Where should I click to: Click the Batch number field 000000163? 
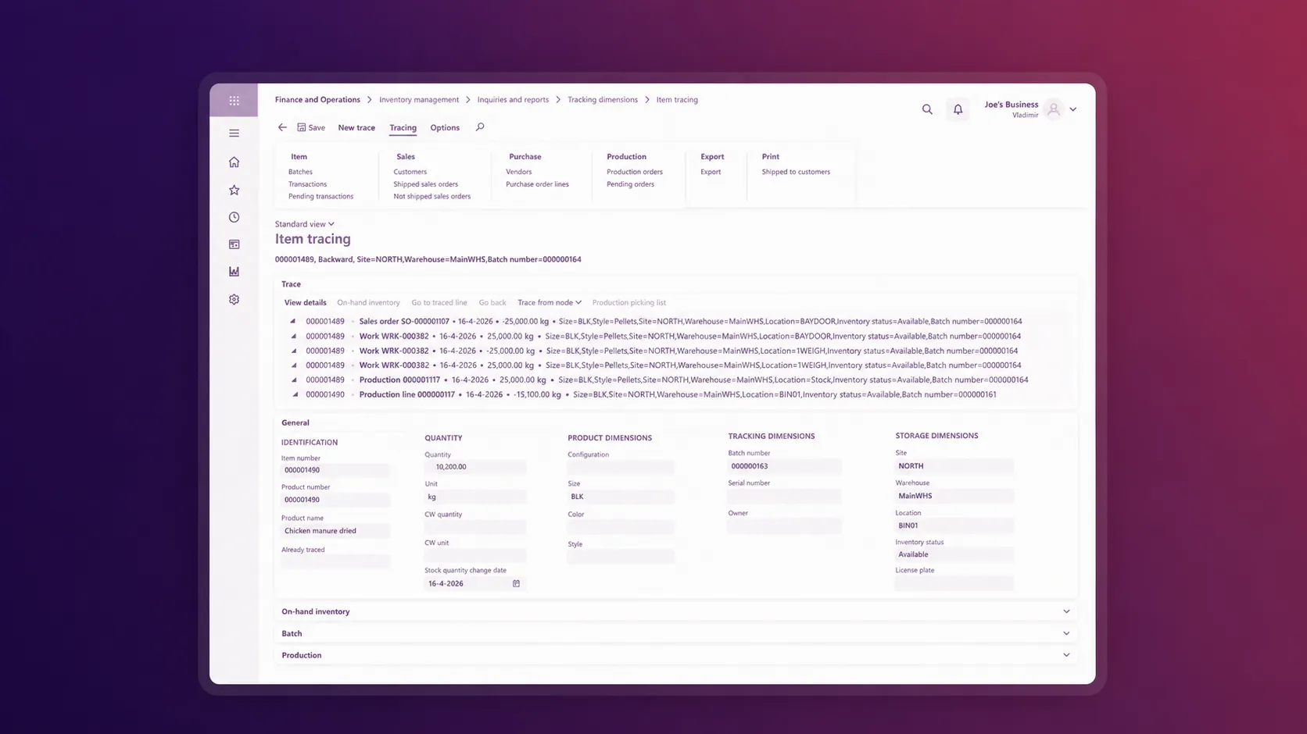coord(784,466)
